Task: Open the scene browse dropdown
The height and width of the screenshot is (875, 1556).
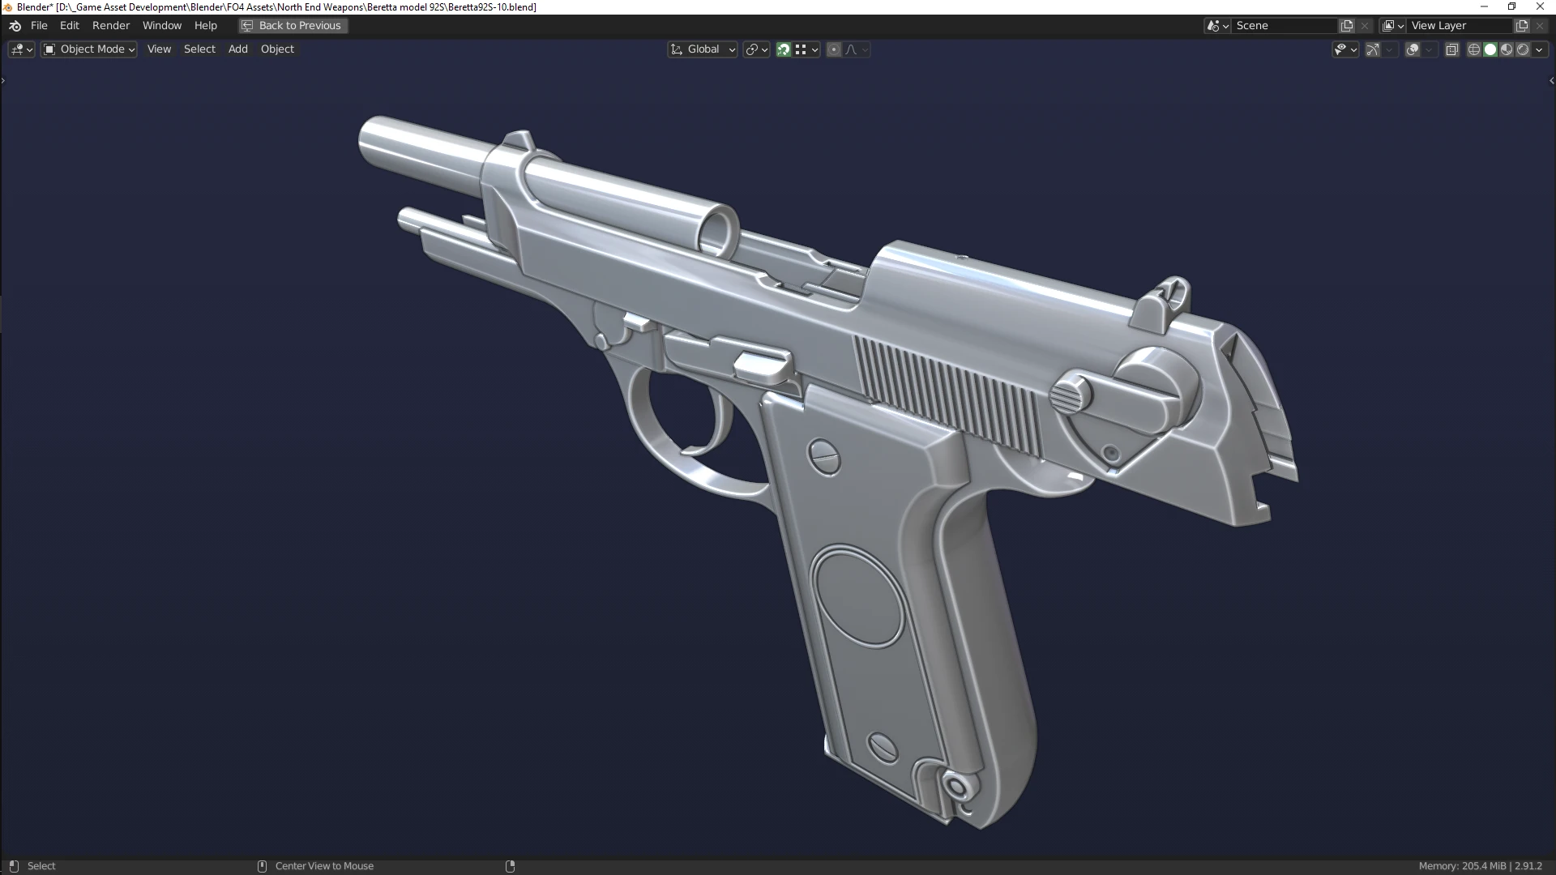Action: pyautogui.click(x=1218, y=26)
